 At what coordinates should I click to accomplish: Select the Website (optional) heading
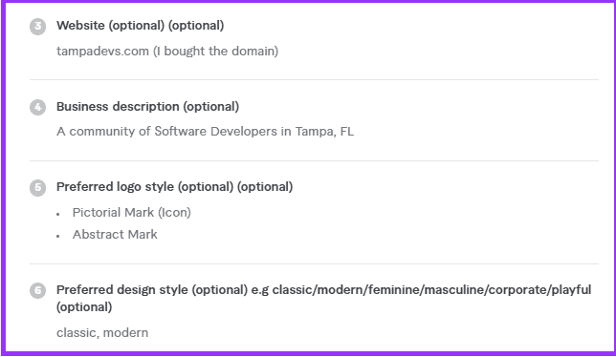[140, 26]
